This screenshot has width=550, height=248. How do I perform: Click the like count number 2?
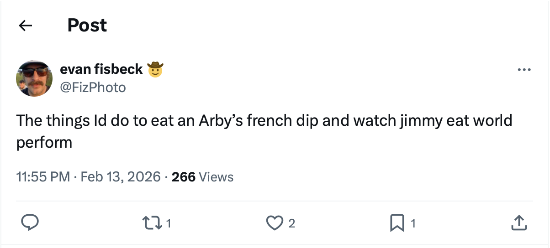click(x=292, y=223)
